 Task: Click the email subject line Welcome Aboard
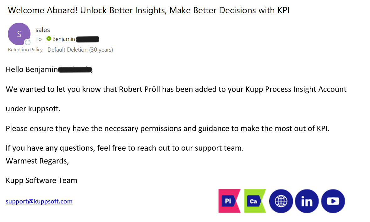pyautogui.click(x=149, y=10)
